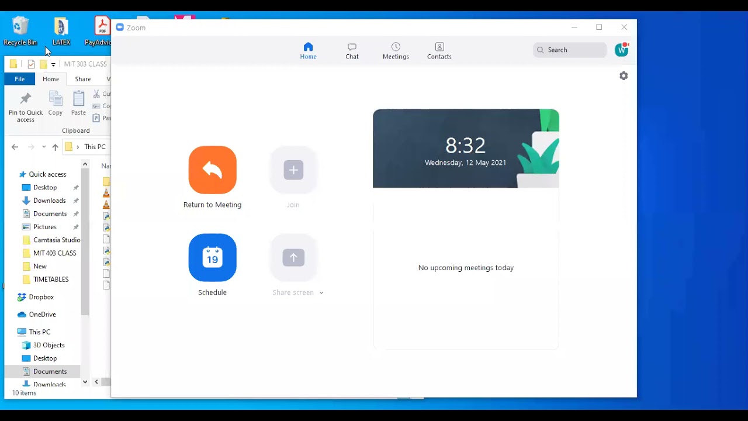This screenshot has width=748, height=421.
Task: Expand the Share screen dropdown arrow
Action: [321, 293]
